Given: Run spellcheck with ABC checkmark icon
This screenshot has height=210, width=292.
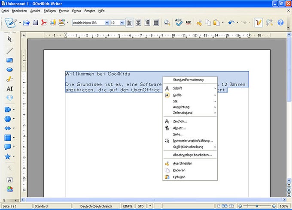Looking at the screenshot, I should click(x=178, y=22).
